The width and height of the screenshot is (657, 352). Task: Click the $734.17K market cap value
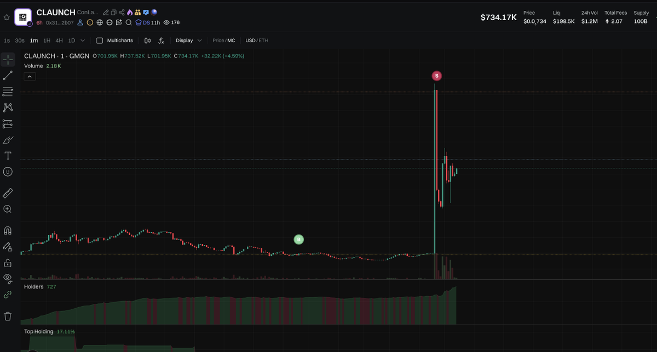(x=498, y=17)
